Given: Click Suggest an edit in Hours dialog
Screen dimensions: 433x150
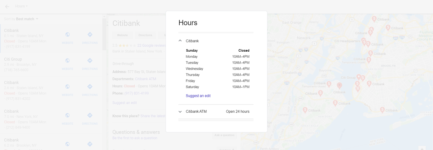Looking at the screenshot, I should coord(198,96).
